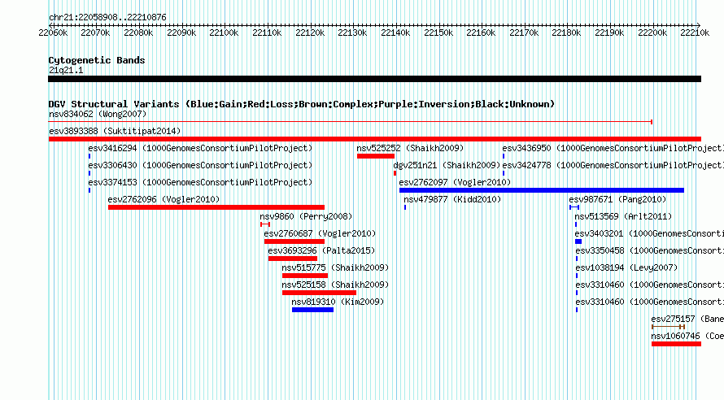Open variant esv3374153 label
Screen dimensions: 724x400
tap(200, 182)
